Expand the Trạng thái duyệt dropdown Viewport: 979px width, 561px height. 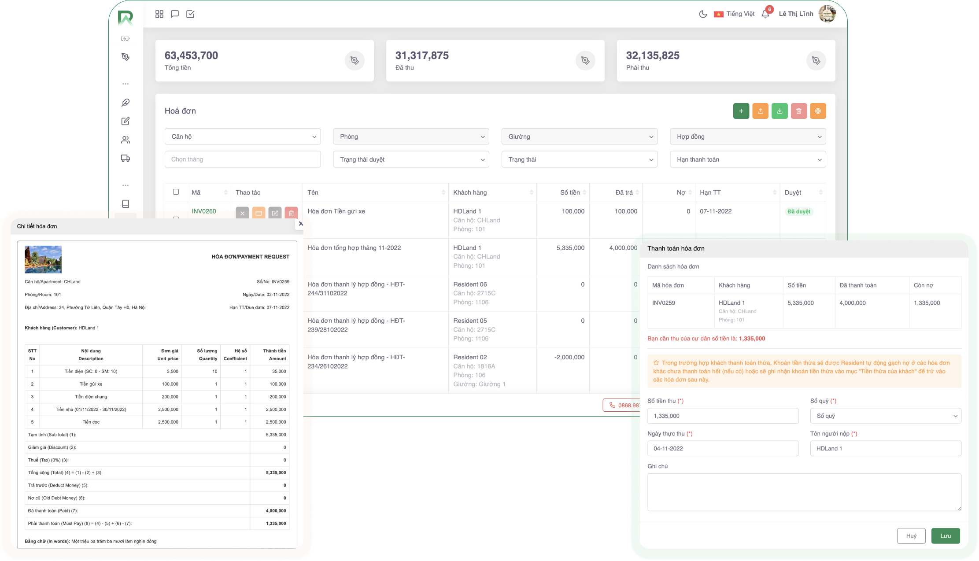[x=411, y=159]
